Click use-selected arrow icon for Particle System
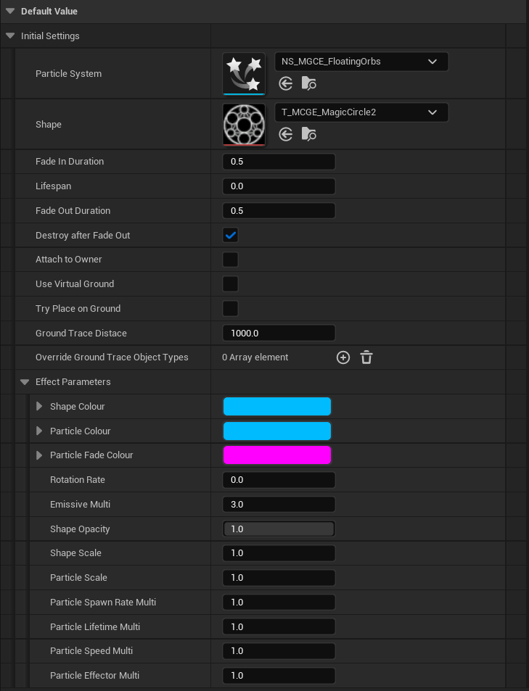The width and height of the screenshot is (529, 691). click(286, 84)
